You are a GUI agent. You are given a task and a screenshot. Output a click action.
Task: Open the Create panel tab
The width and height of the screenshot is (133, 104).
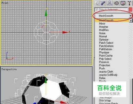pos(97,3)
